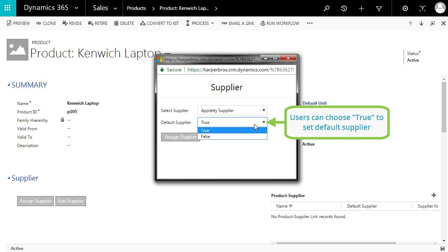Click the Add Supplier button

pos(71,201)
